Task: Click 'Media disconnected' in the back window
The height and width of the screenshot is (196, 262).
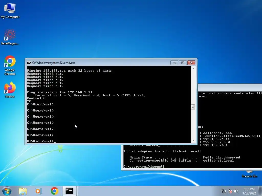Action: (x=222, y=157)
